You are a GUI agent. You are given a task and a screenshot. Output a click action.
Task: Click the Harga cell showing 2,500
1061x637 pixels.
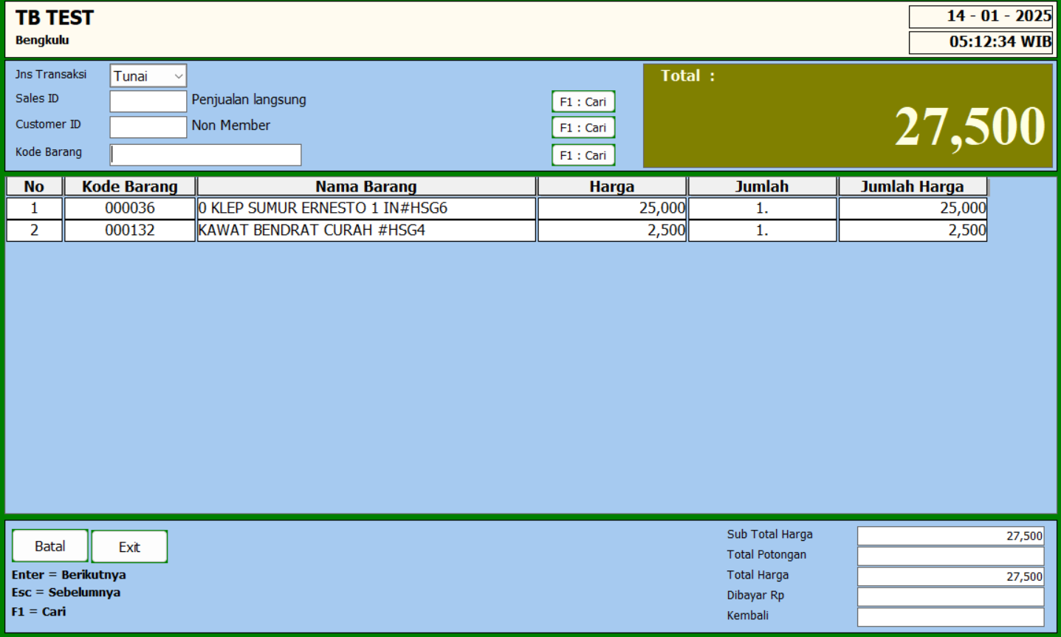(612, 231)
